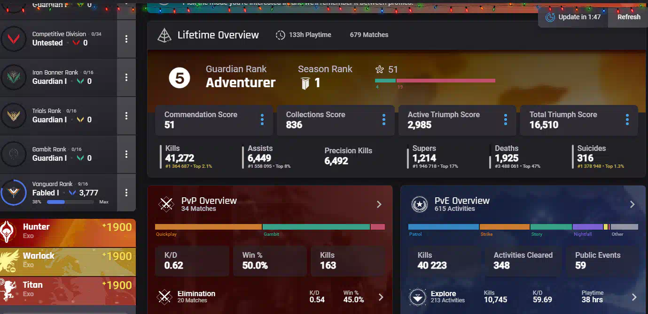Expand the PvE Overview chevron
This screenshot has height=314, width=648.
(x=632, y=204)
